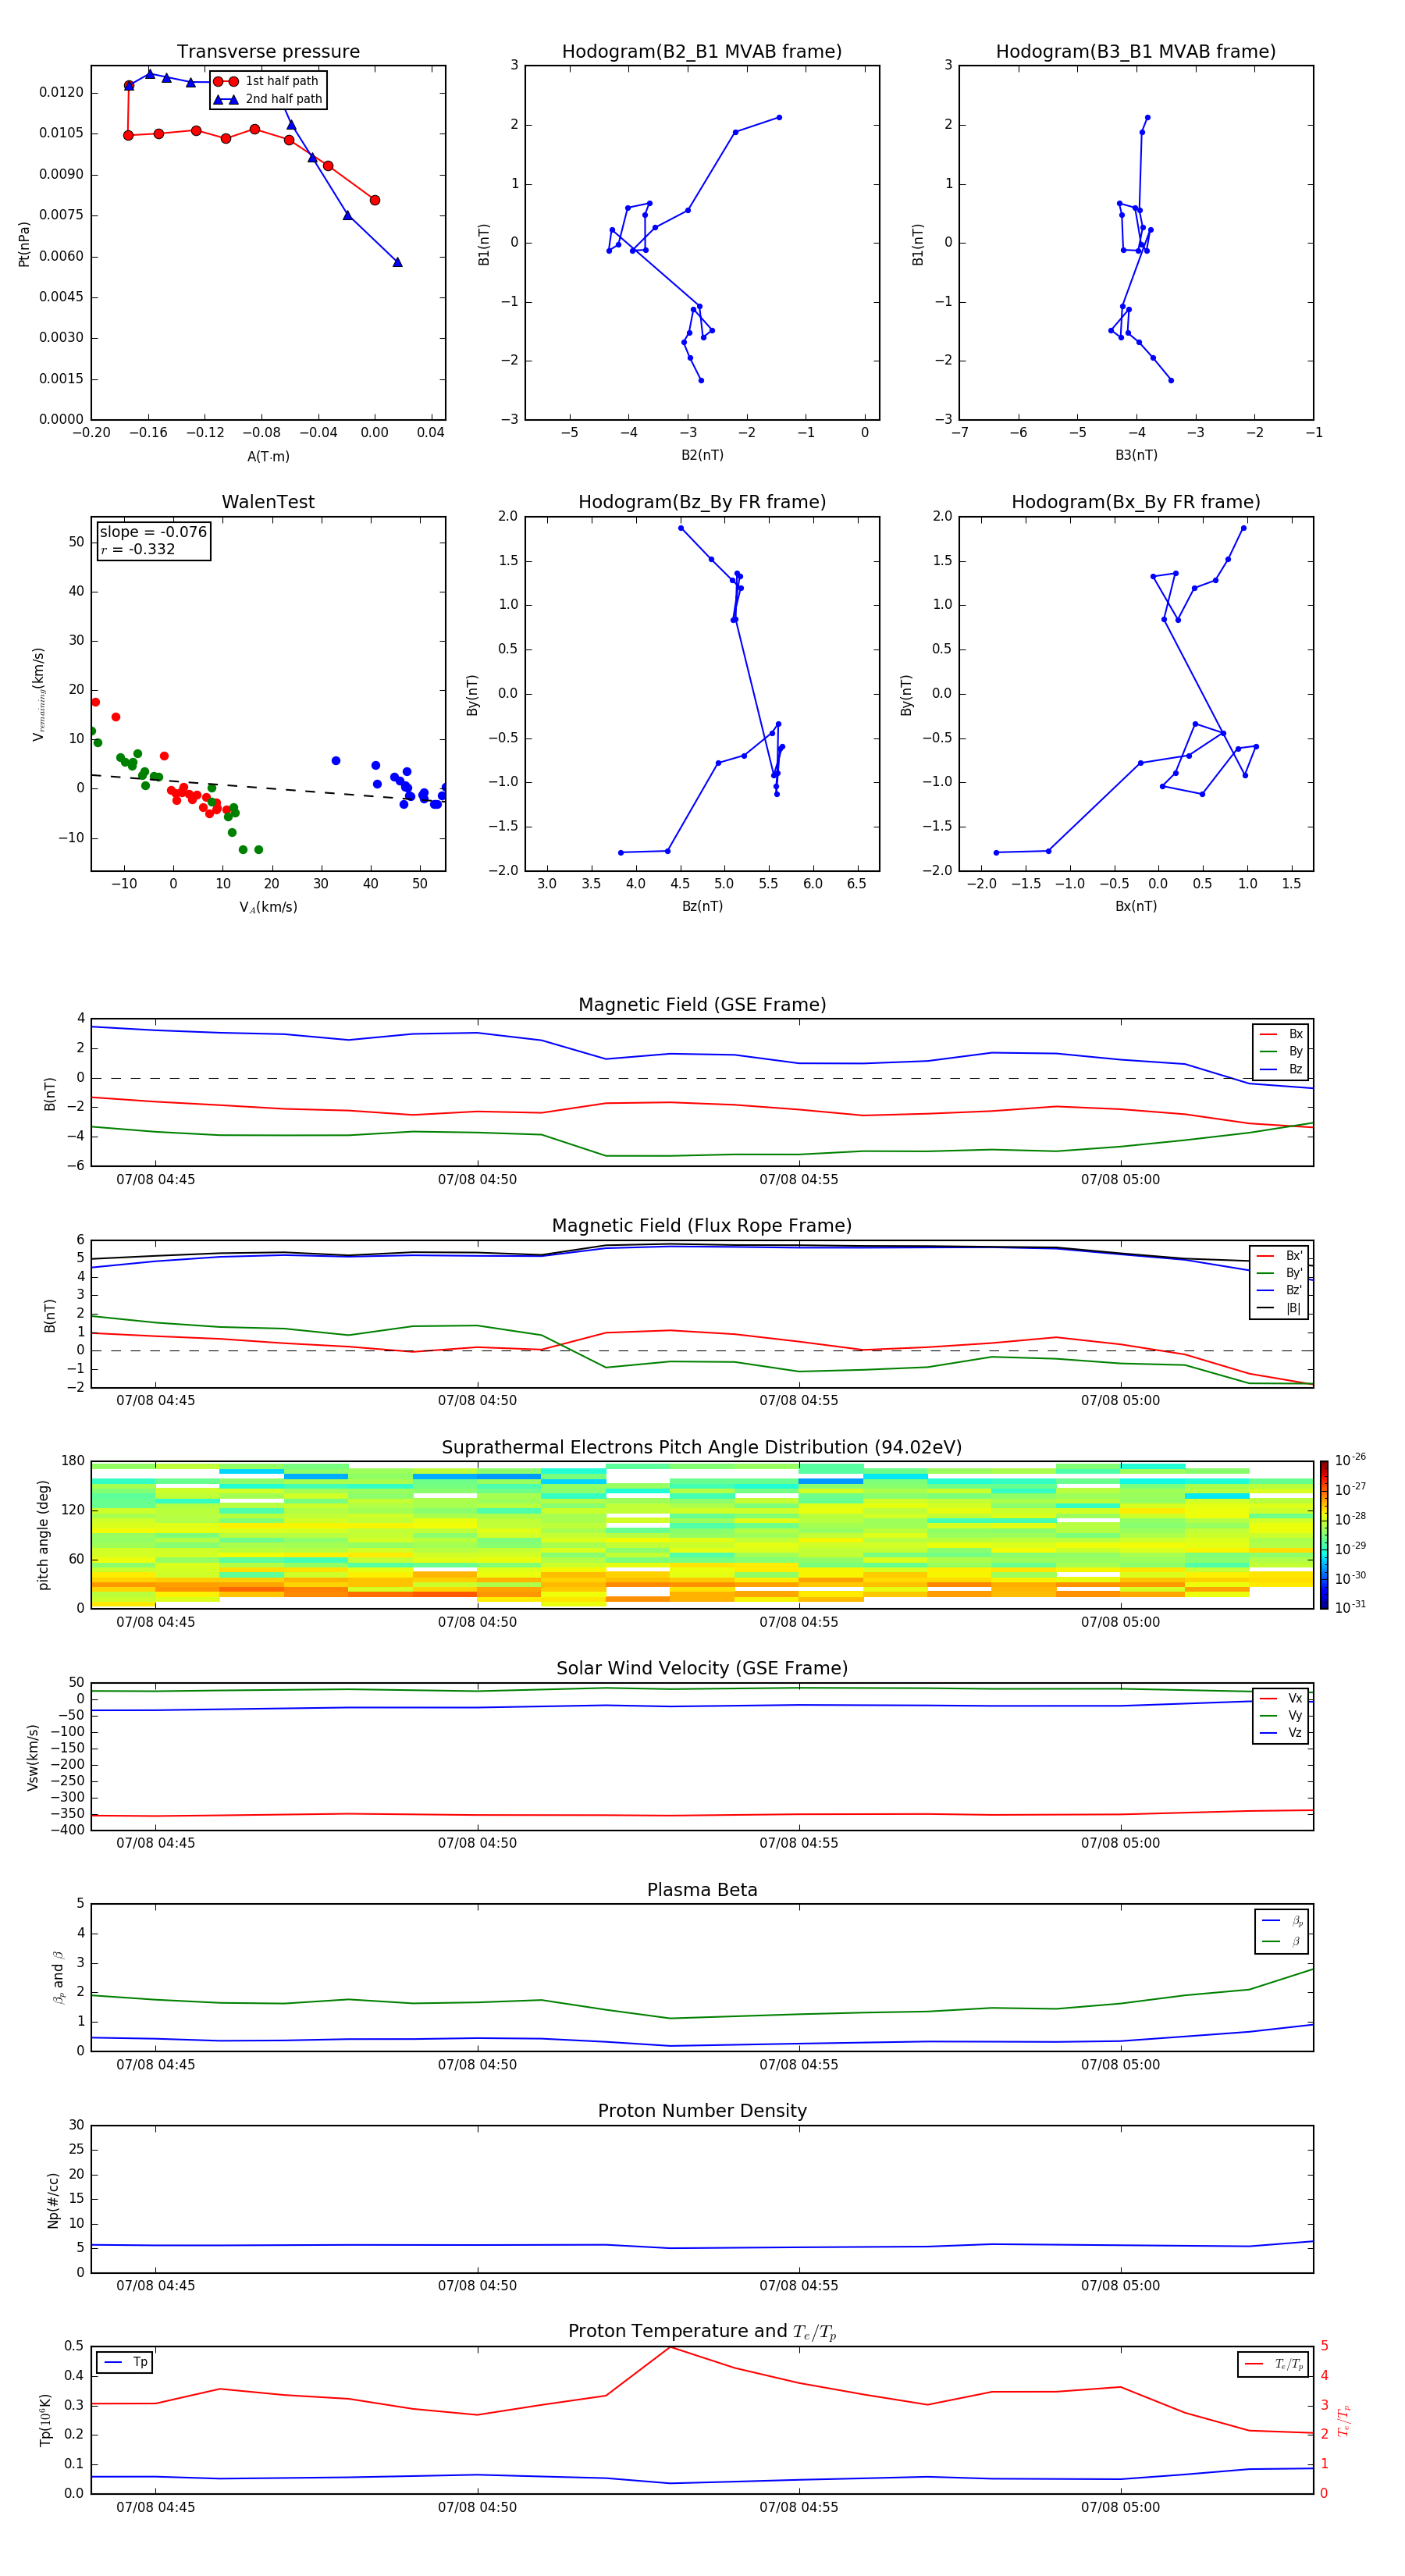Viewport: 1405px width, 2576px height.
Task: Click the "Transverse pressure" plot title
Action: click(x=268, y=51)
